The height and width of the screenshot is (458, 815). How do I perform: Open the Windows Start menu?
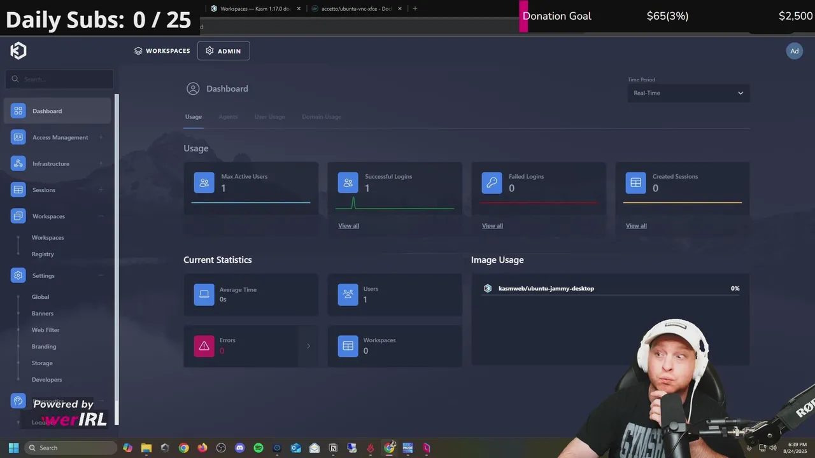click(13, 448)
